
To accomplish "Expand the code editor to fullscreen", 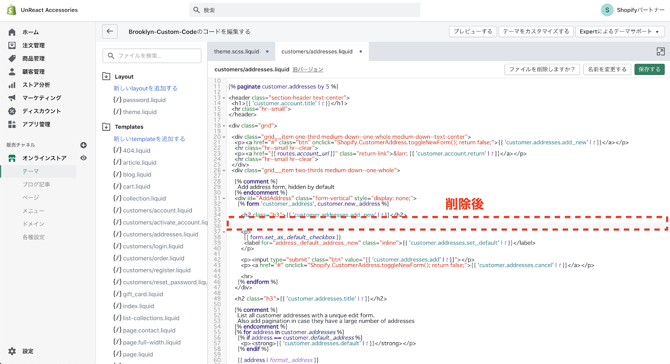I will pos(660,51).
